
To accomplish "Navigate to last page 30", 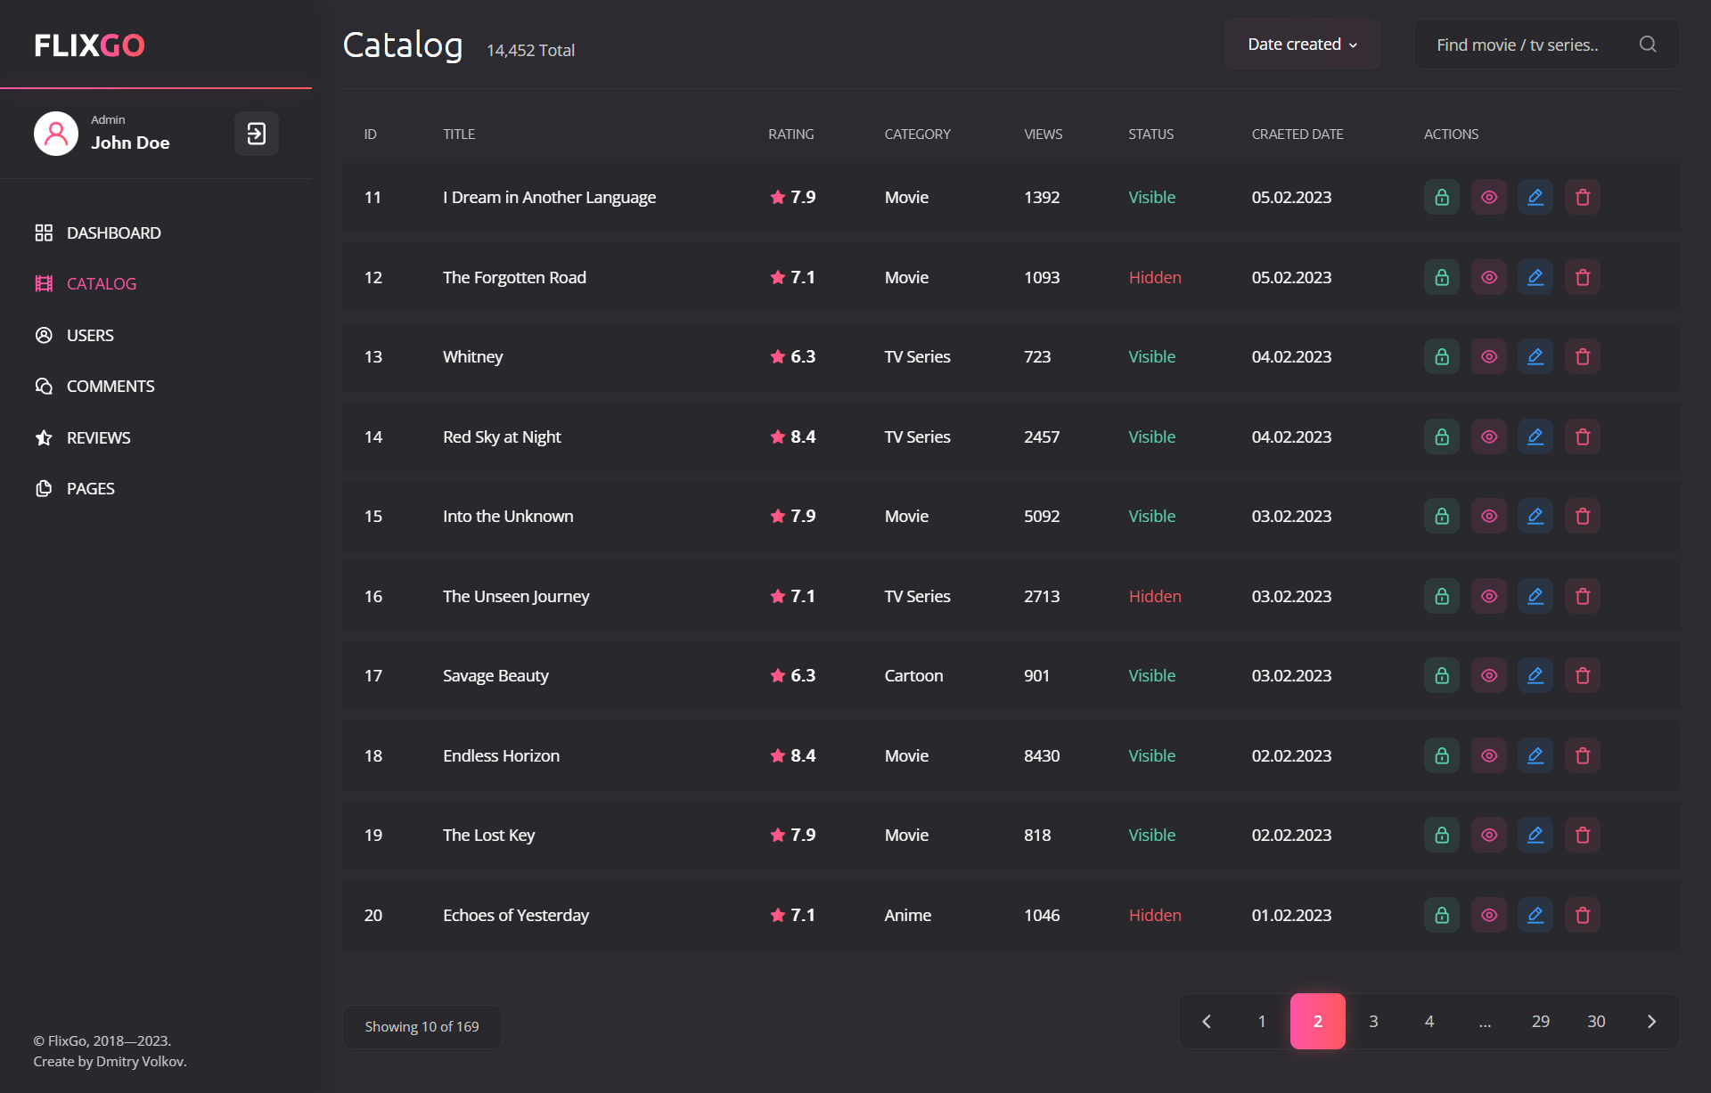I will tap(1596, 1021).
